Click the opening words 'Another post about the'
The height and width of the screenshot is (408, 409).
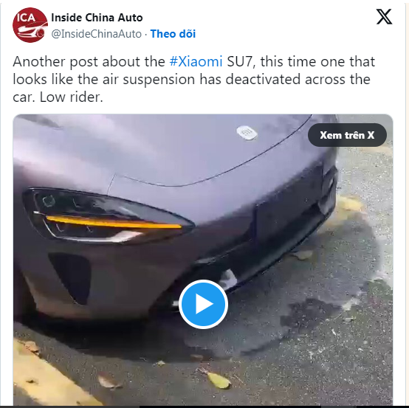coord(89,61)
